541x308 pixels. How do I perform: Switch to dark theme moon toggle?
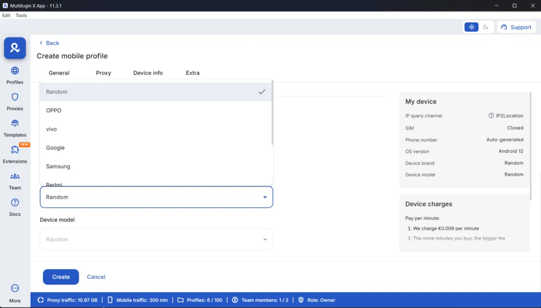pyautogui.click(x=486, y=27)
